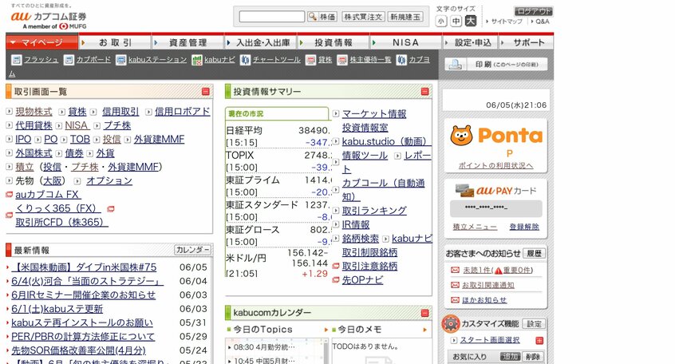Click the envelope icon beside 未読1件
The width and height of the screenshot is (675, 364).
click(x=455, y=270)
